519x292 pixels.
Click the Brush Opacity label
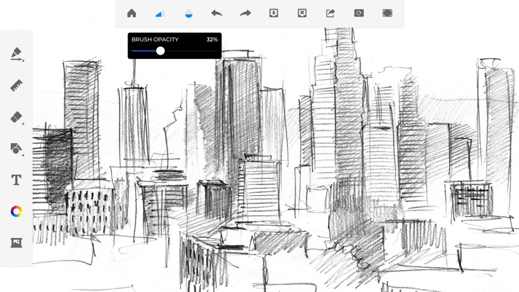155,40
